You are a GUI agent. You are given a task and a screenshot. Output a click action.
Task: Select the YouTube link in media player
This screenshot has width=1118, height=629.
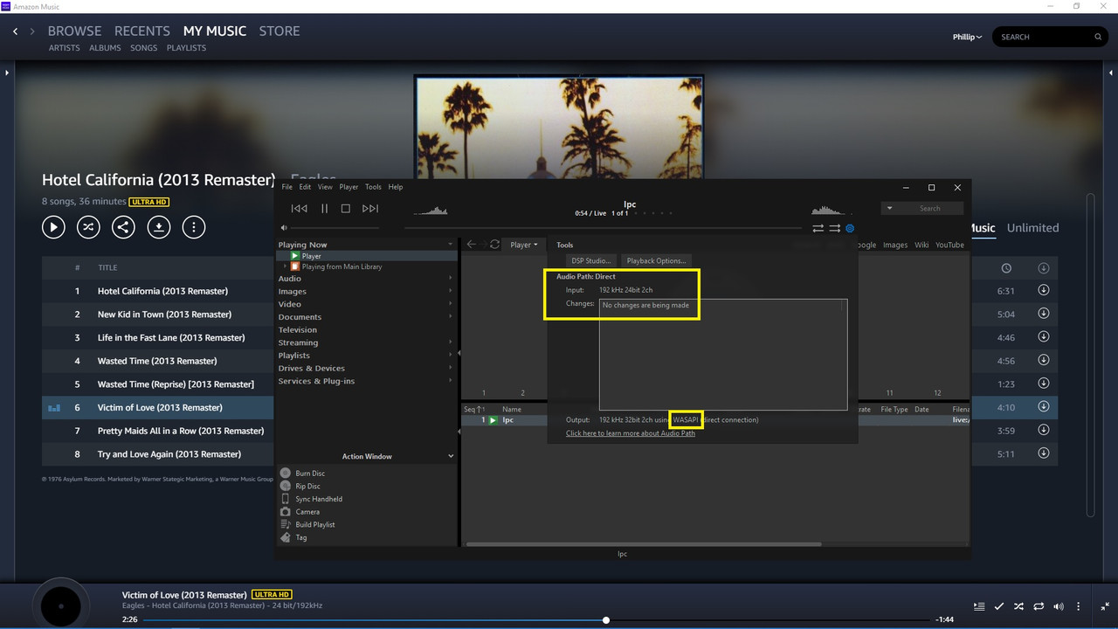(949, 245)
